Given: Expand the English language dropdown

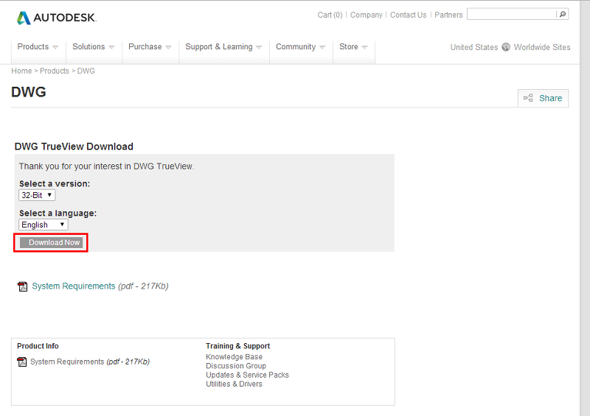Looking at the screenshot, I should point(44,225).
